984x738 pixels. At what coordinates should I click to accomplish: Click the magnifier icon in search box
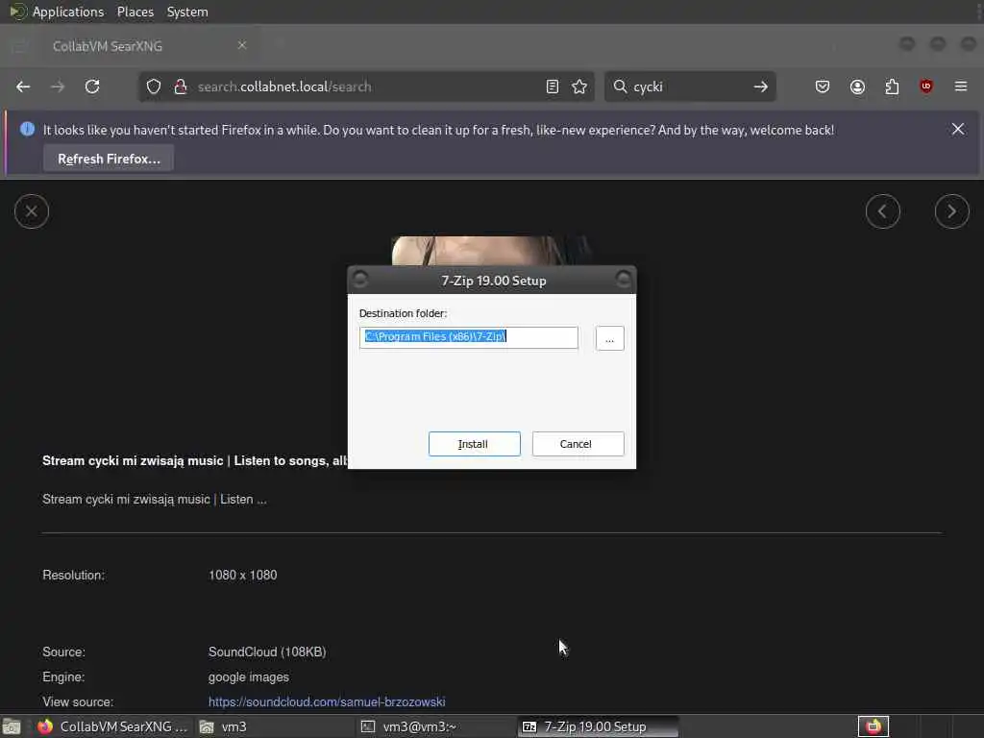(x=620, y=86)
